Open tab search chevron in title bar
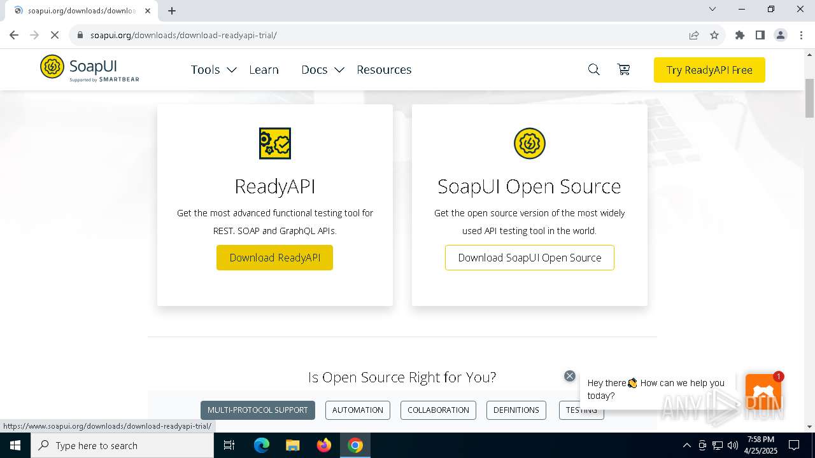The image size is (815, 458). tap(712, 9)
